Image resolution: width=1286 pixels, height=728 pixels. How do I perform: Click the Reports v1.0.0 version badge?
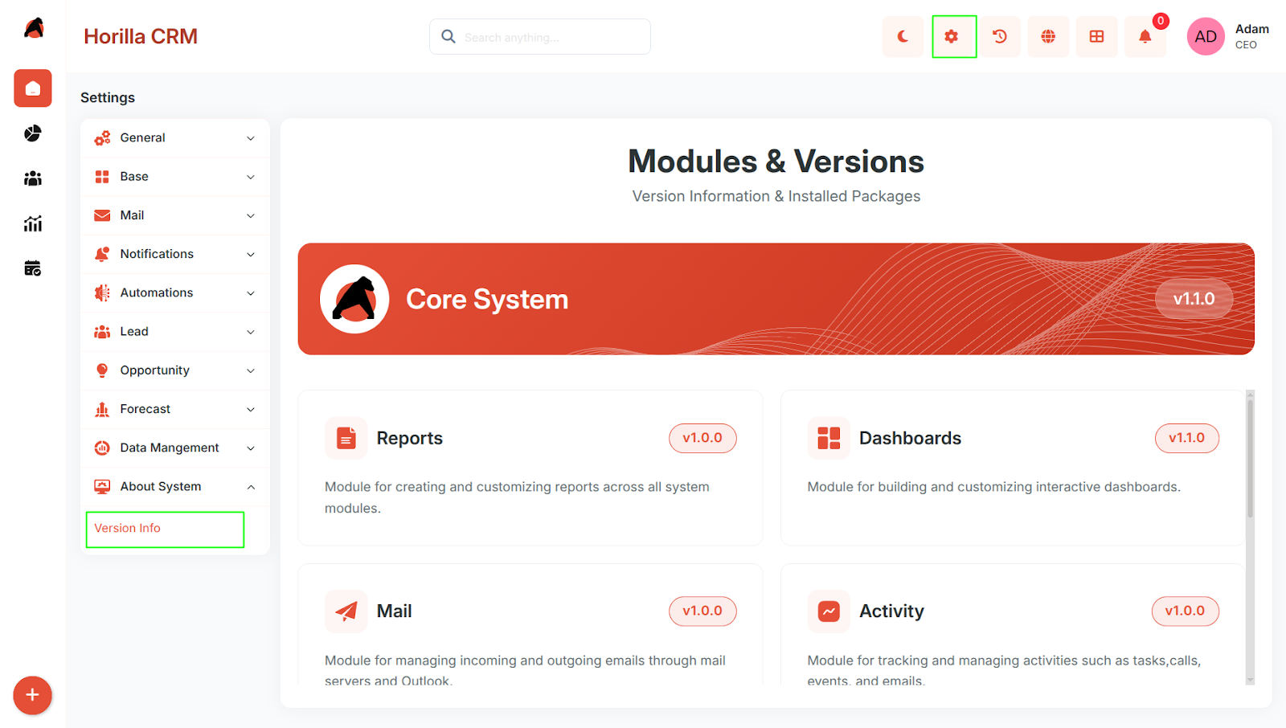point(702,438)
